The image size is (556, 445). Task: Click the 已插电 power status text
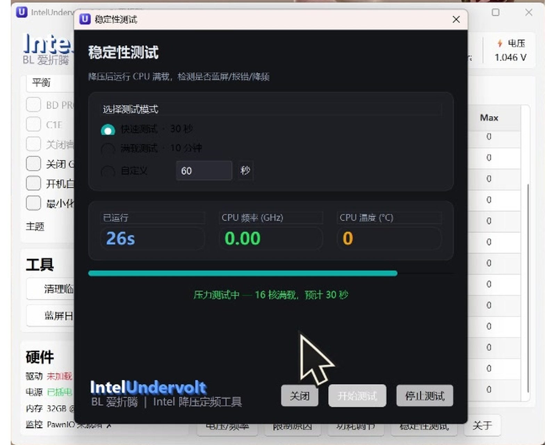tap(59, 392)
